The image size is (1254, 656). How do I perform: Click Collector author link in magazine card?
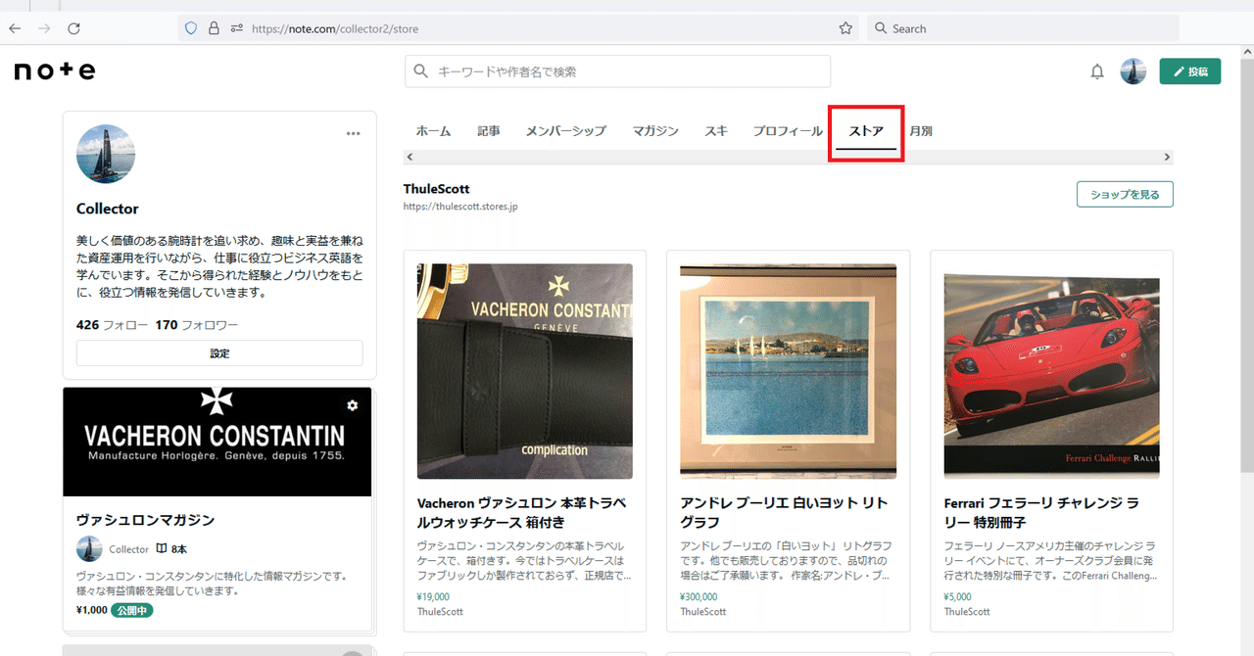pyautogui.click(x=128, y=549)
